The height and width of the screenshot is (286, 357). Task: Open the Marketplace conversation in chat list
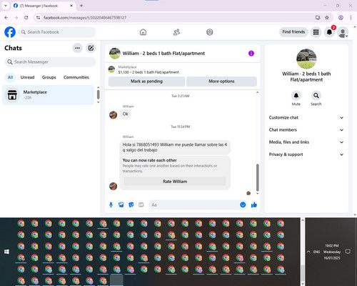[48, 94]
